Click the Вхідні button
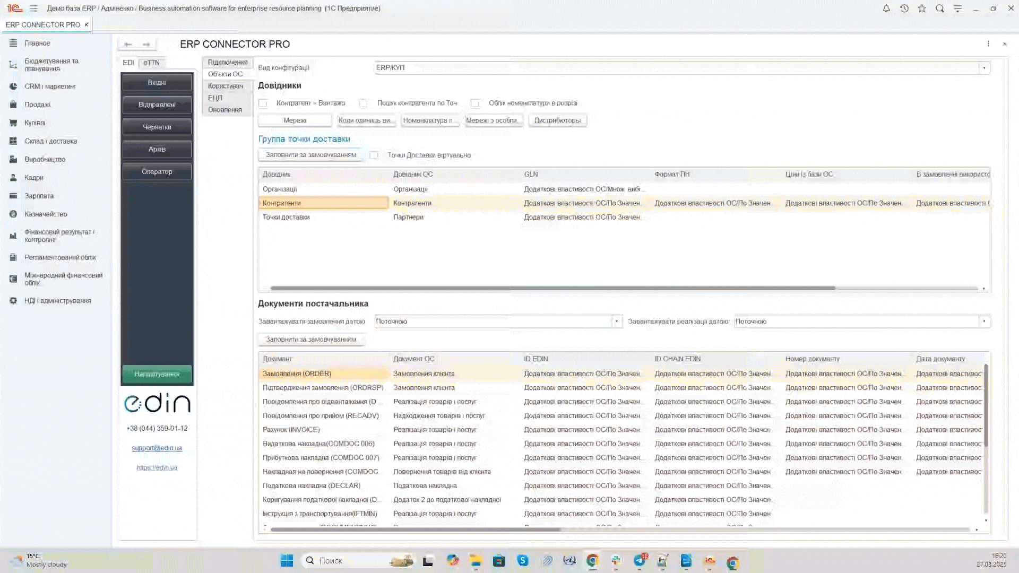 coord(157,83)
